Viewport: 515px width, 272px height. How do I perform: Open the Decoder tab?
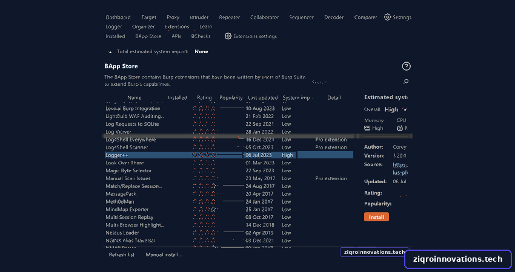(x=334, y=17)
